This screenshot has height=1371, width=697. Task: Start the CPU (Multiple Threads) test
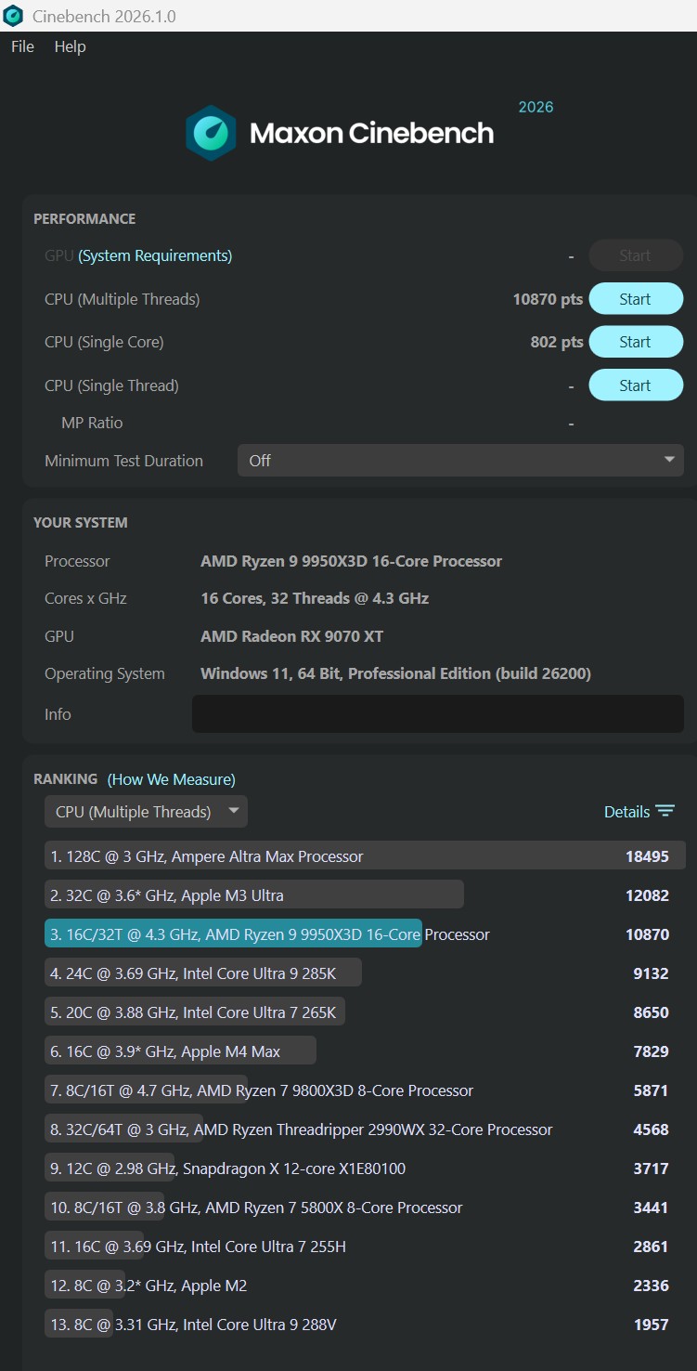(x=636, y=299)
